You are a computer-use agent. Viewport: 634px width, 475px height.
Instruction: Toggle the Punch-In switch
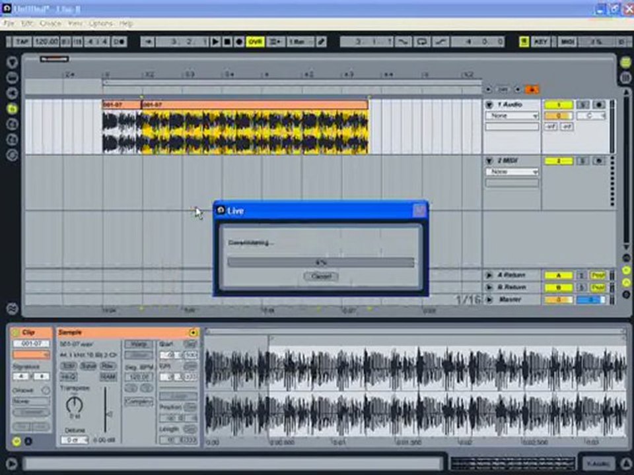coord(403,42)
